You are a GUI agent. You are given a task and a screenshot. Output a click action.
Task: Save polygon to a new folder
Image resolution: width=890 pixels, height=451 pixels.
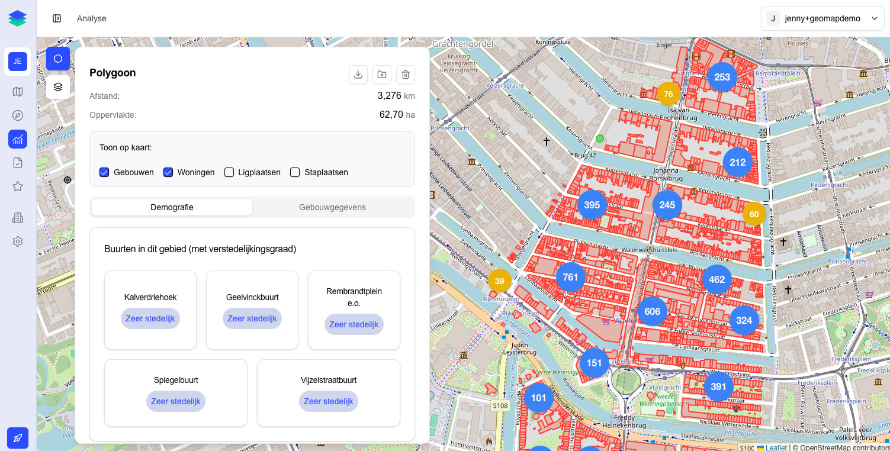[382, 75]
